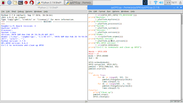Click 'print("Clean up")' code line
183x103 pixels.
tap(103, 92)
